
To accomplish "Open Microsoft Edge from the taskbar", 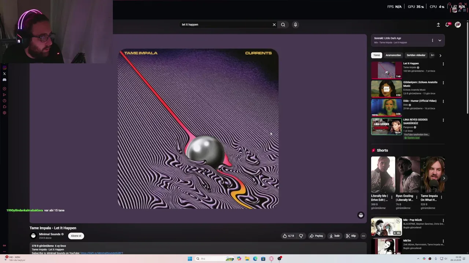I will [255, 259].
